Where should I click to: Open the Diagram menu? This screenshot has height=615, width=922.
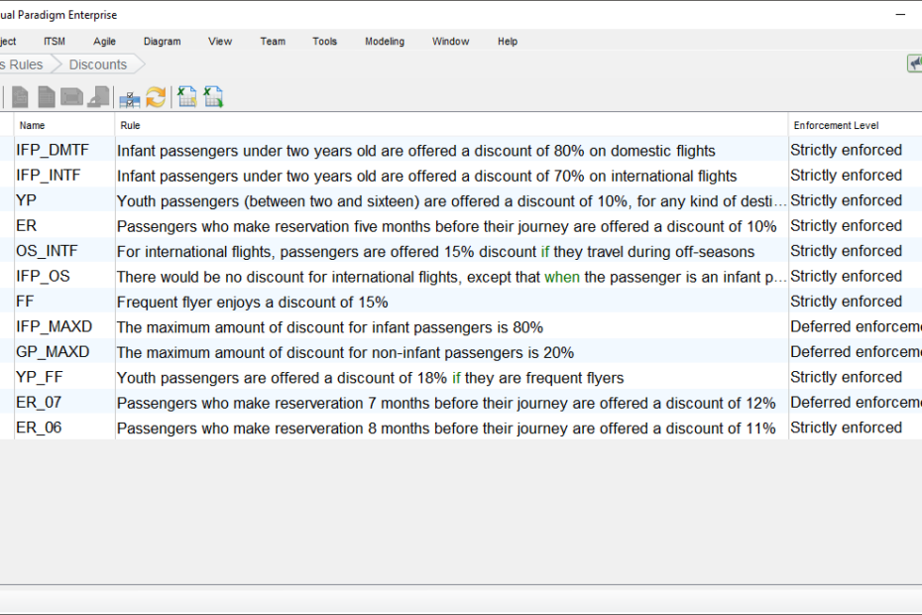(162, 42)
